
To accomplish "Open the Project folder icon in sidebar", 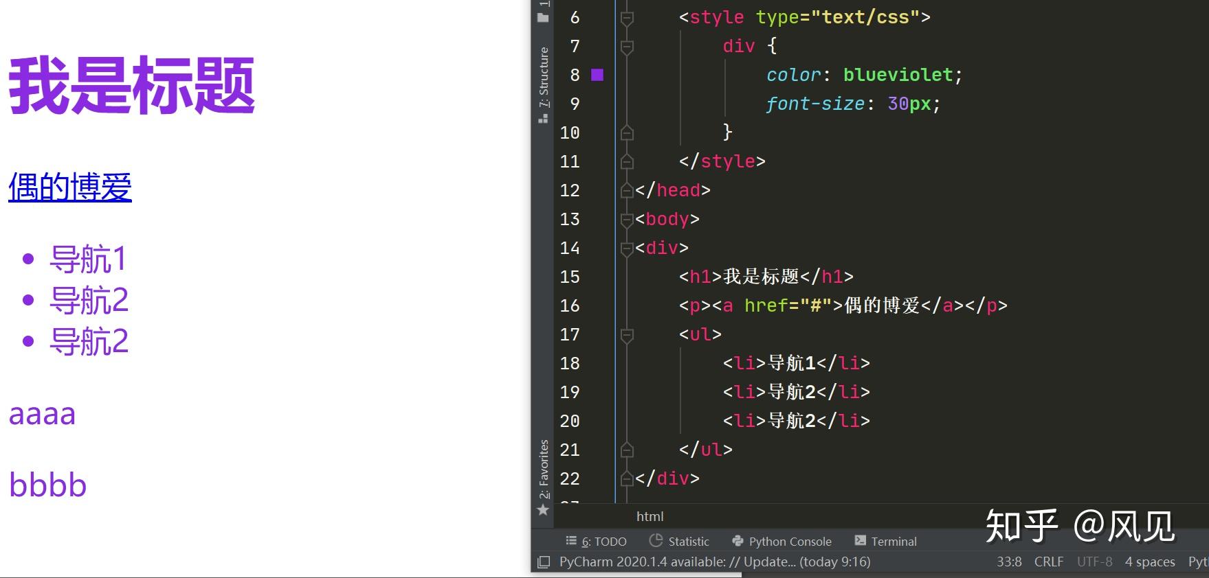I will coord(543,17).
